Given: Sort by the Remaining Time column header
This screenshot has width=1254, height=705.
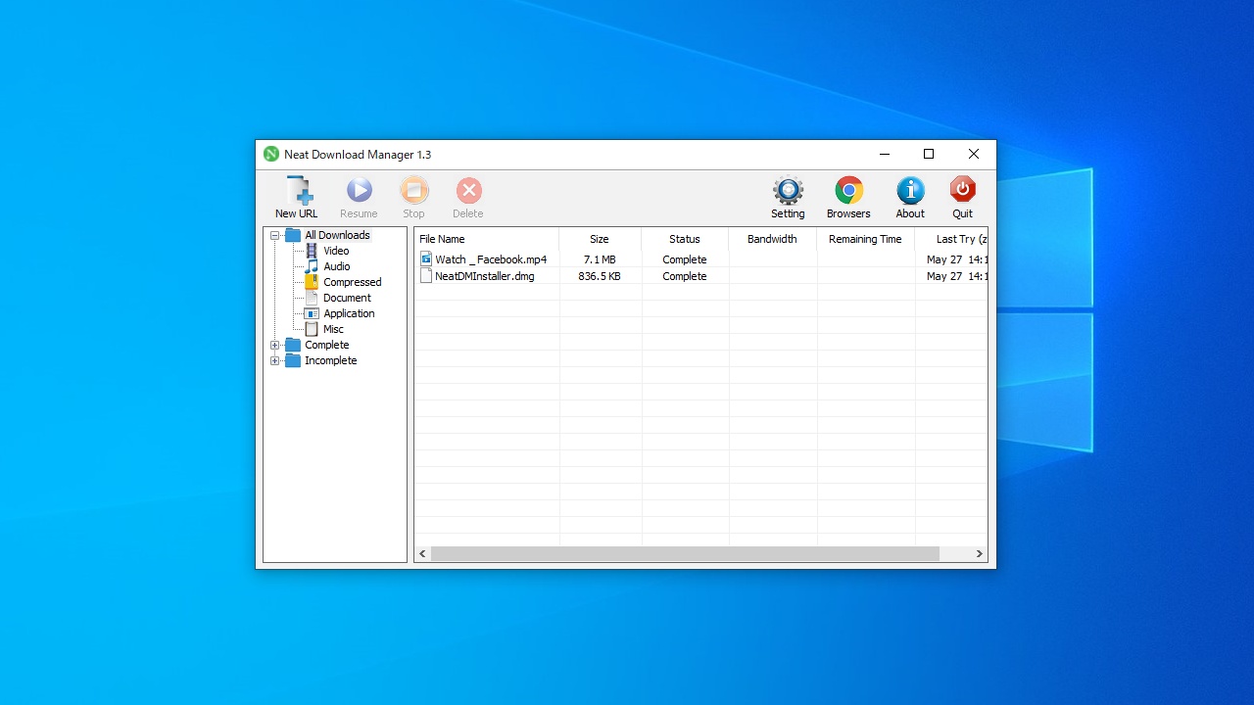Looking at the screenshot, I should [865, 239].
